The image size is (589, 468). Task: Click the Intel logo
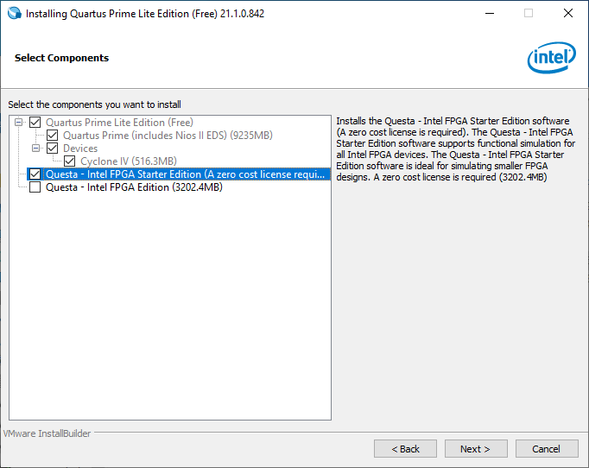tap(551, 58)
